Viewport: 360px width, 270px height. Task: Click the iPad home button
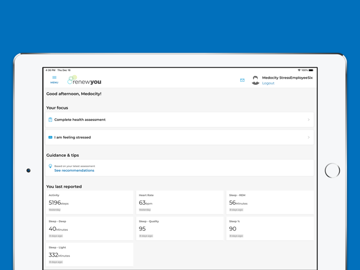(x=332, y=170)
